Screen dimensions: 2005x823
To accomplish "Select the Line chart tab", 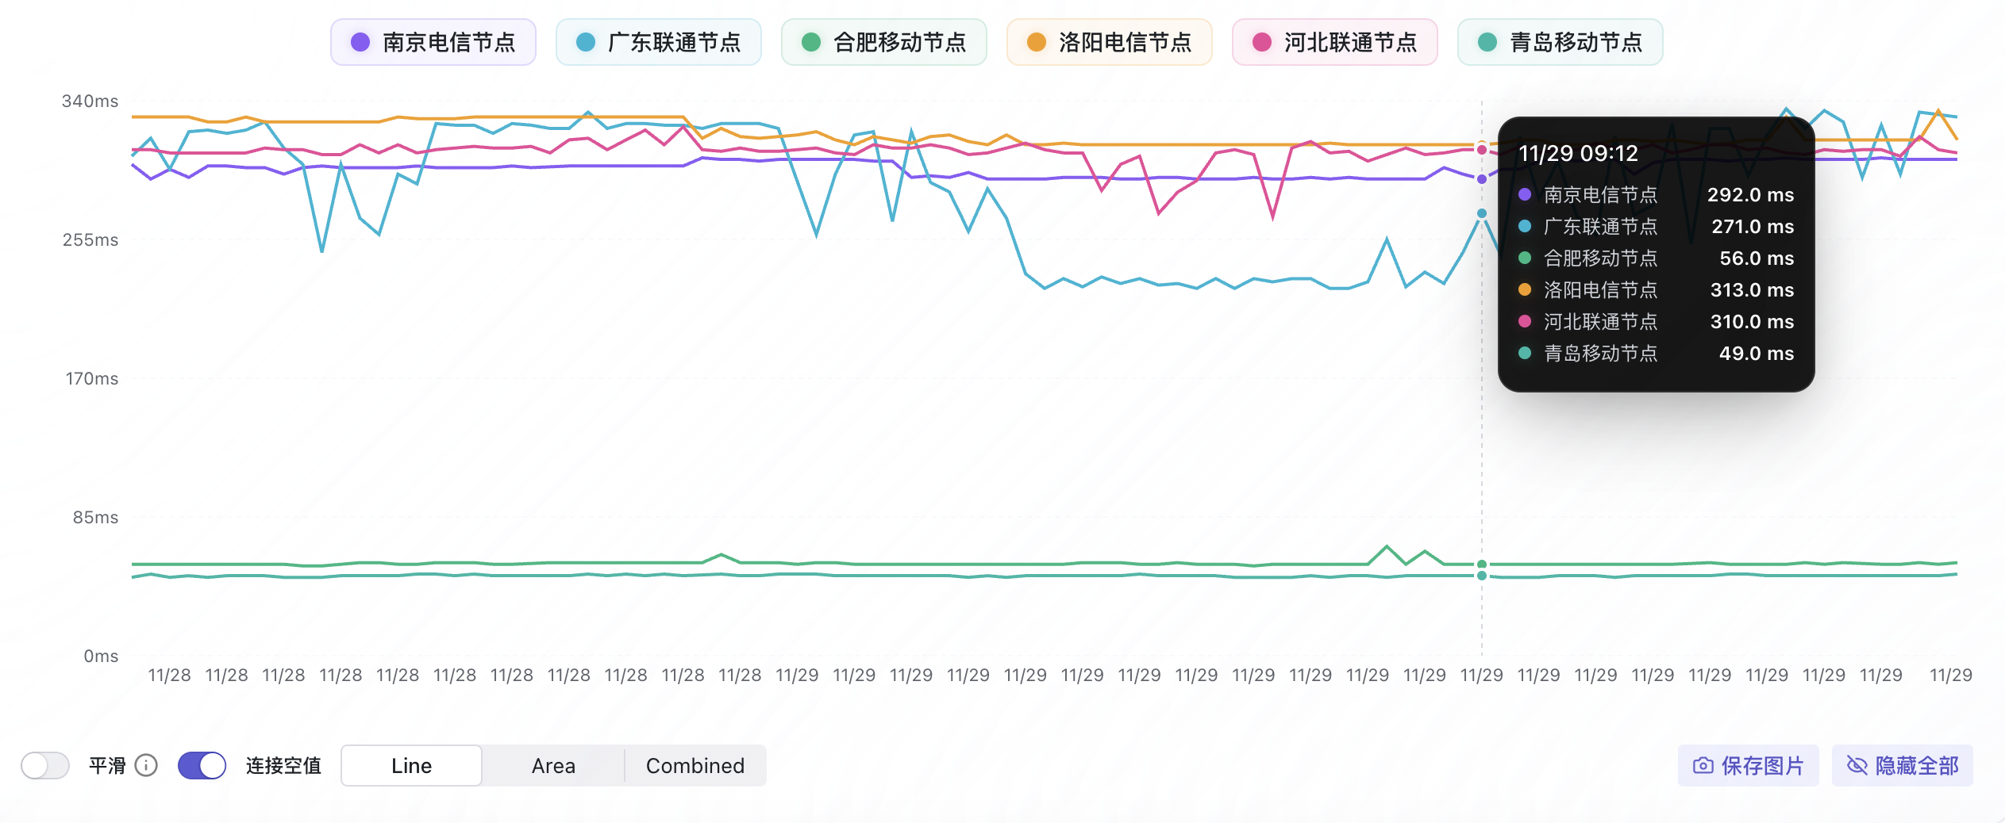I will [411, 765].
